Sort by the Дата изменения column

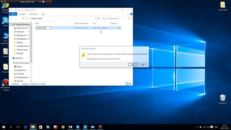click(x=81, y=23)
